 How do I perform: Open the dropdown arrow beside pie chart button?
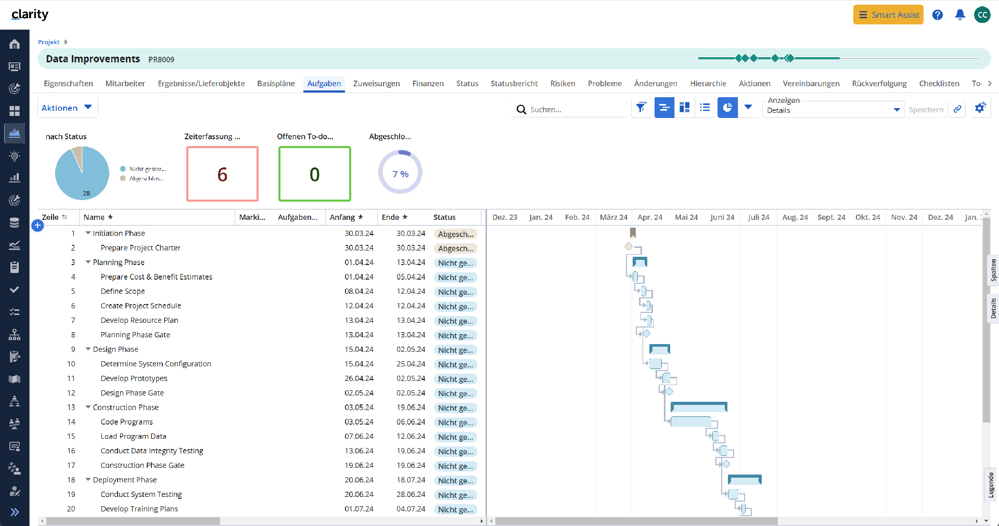[x=748, y=108]
